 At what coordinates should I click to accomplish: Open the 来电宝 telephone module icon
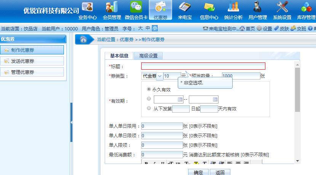point(185,11)
